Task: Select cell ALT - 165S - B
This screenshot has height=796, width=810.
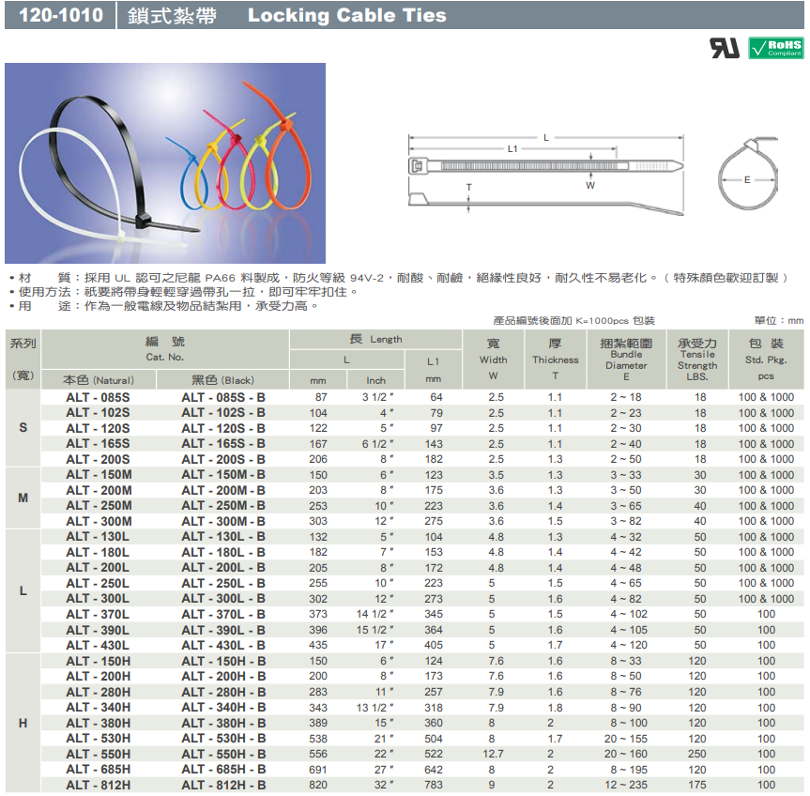Action: (223, 444)
